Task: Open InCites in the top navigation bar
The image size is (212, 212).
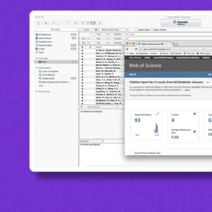Action: click(x=147, y=58)
